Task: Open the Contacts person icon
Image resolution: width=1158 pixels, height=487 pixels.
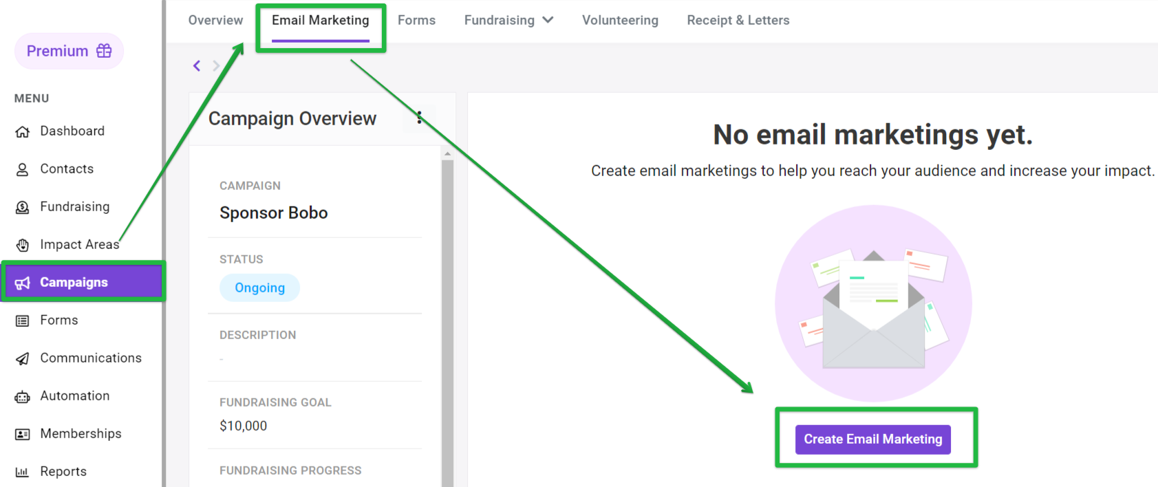Action: click(22, 169)
